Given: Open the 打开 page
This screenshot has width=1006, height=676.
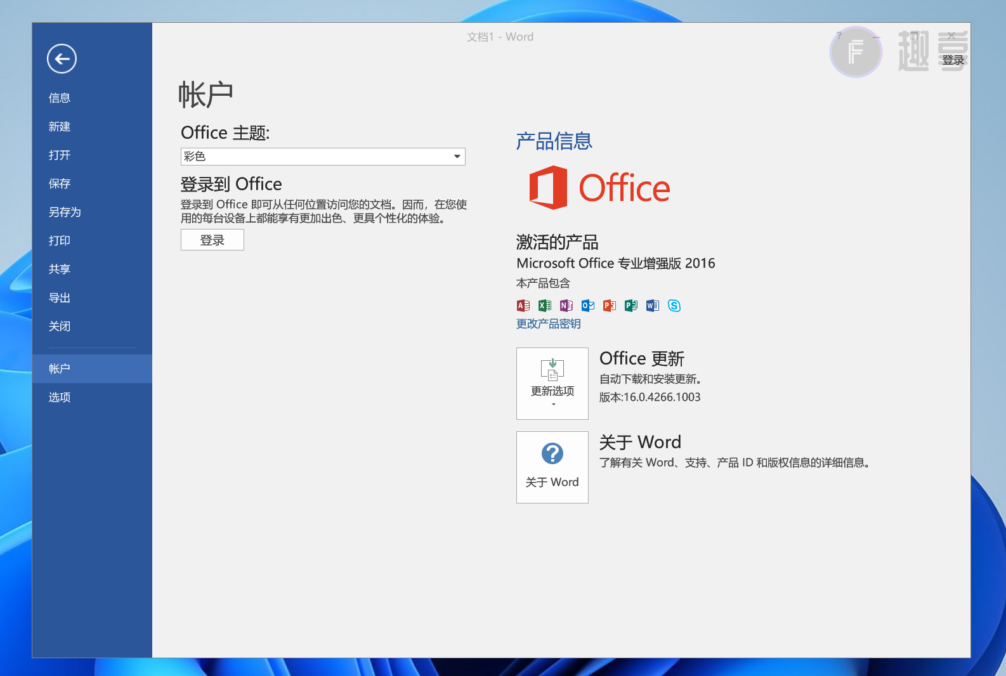Looking at the screenshot, I should (x=92, y=155).
